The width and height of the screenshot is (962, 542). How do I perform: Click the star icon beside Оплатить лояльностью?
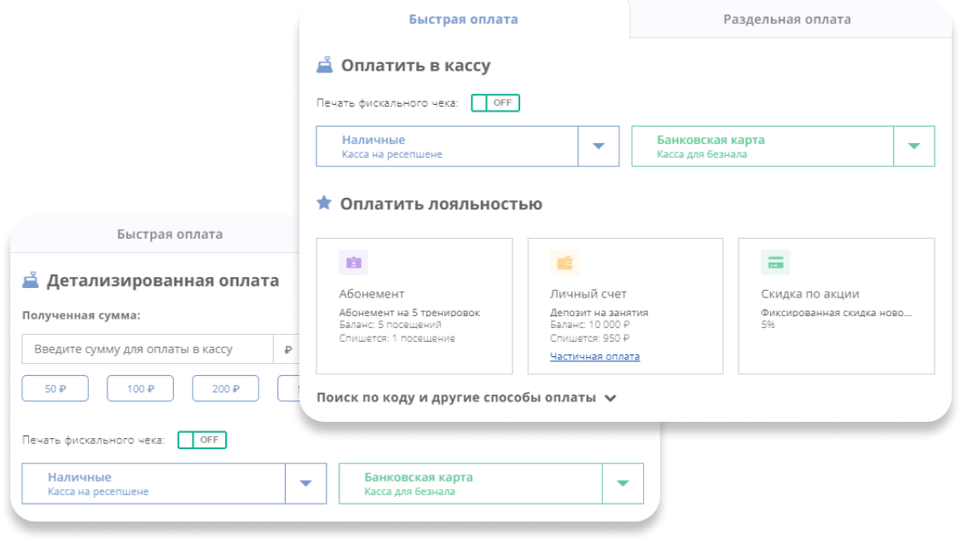point(324,203)
